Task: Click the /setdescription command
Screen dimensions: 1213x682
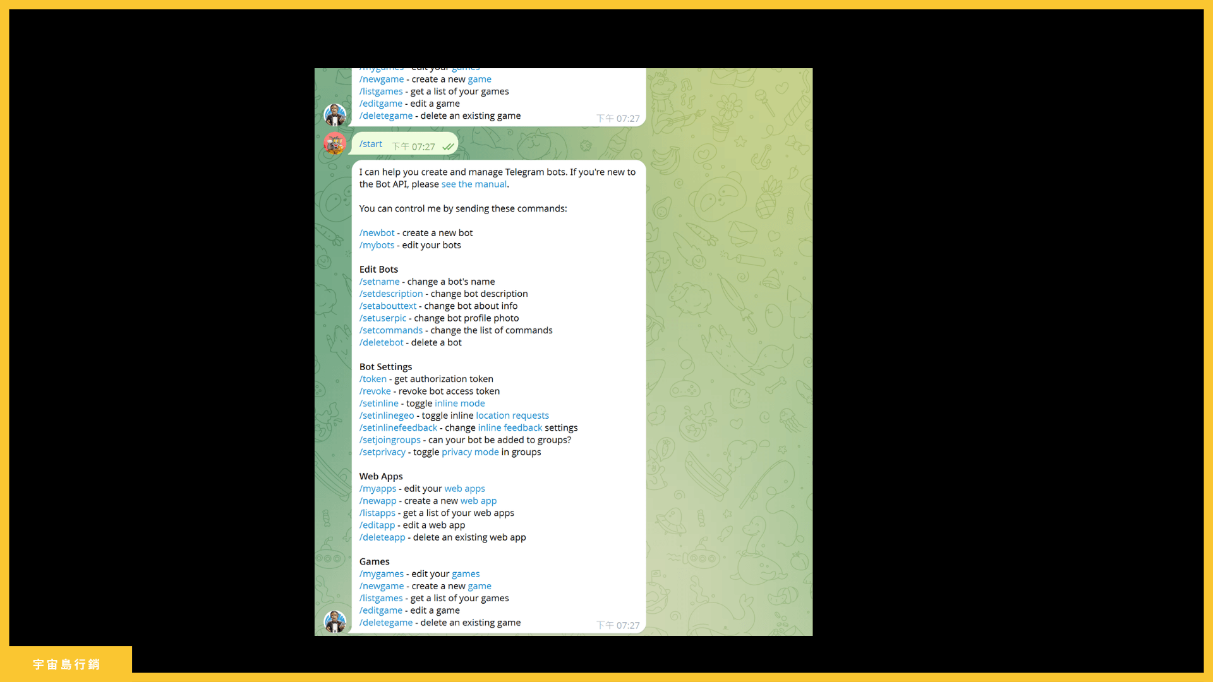Action: pos(390,293)
